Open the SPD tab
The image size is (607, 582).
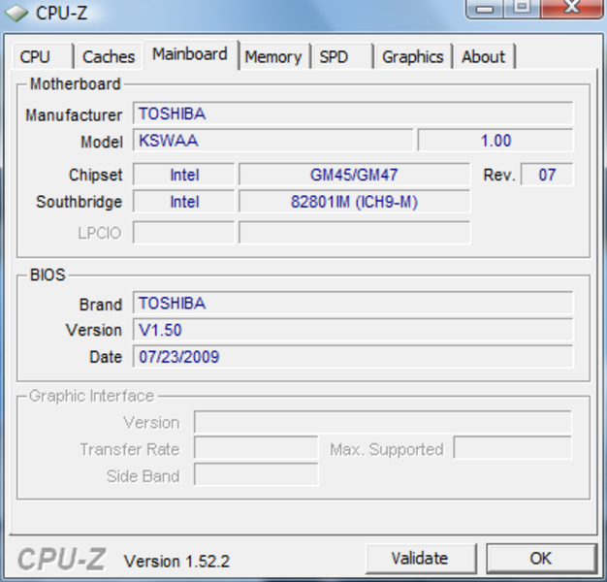[342, 56]
